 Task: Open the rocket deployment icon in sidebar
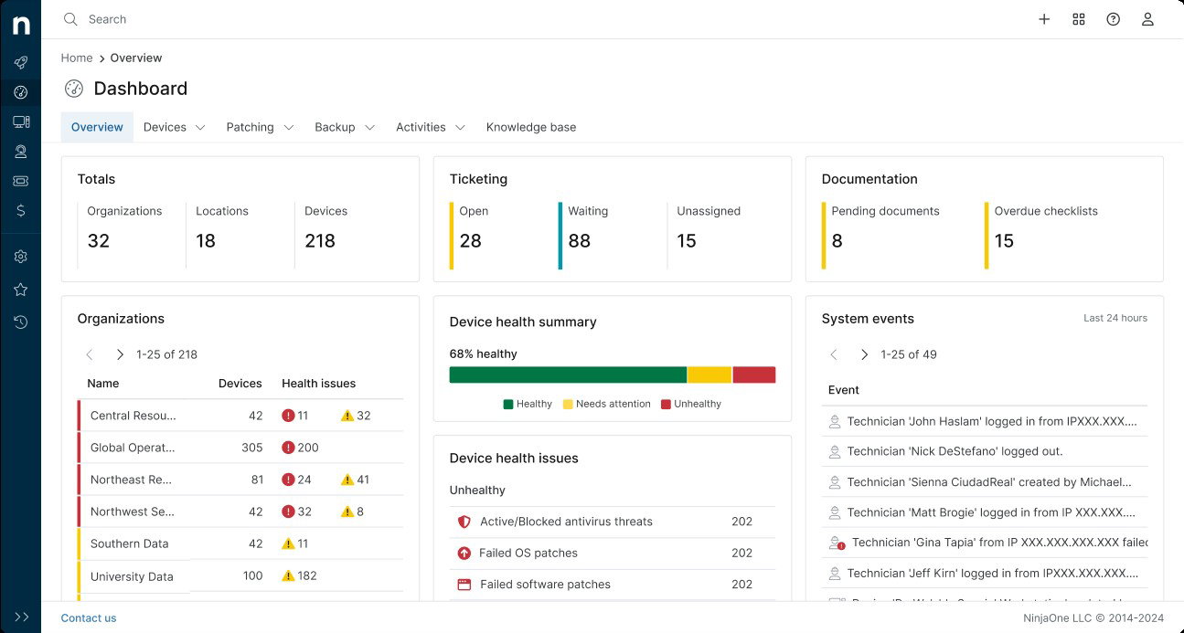coord(20,62)
